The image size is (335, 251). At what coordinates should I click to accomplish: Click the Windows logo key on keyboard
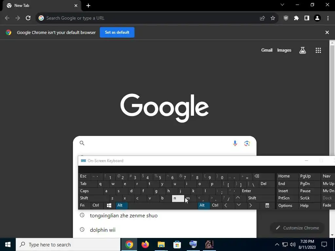coord(109,205)
